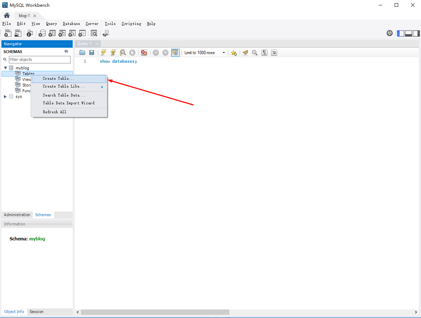The image size is (421, 318).
Task: Search table data icon in main toolbar
Action: [x=94, y=33]
